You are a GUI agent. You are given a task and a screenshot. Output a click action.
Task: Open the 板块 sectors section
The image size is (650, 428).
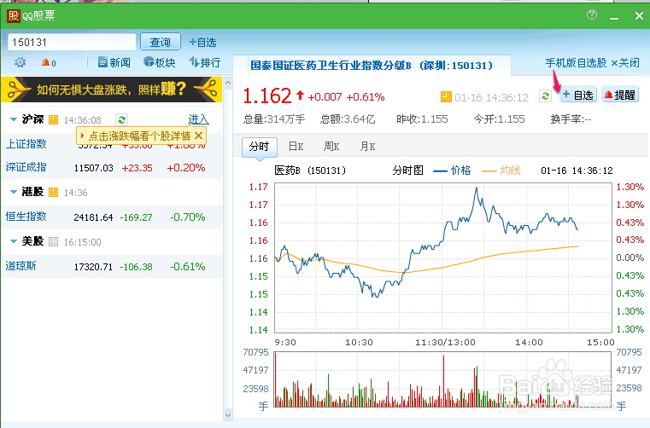coord(160,62)
